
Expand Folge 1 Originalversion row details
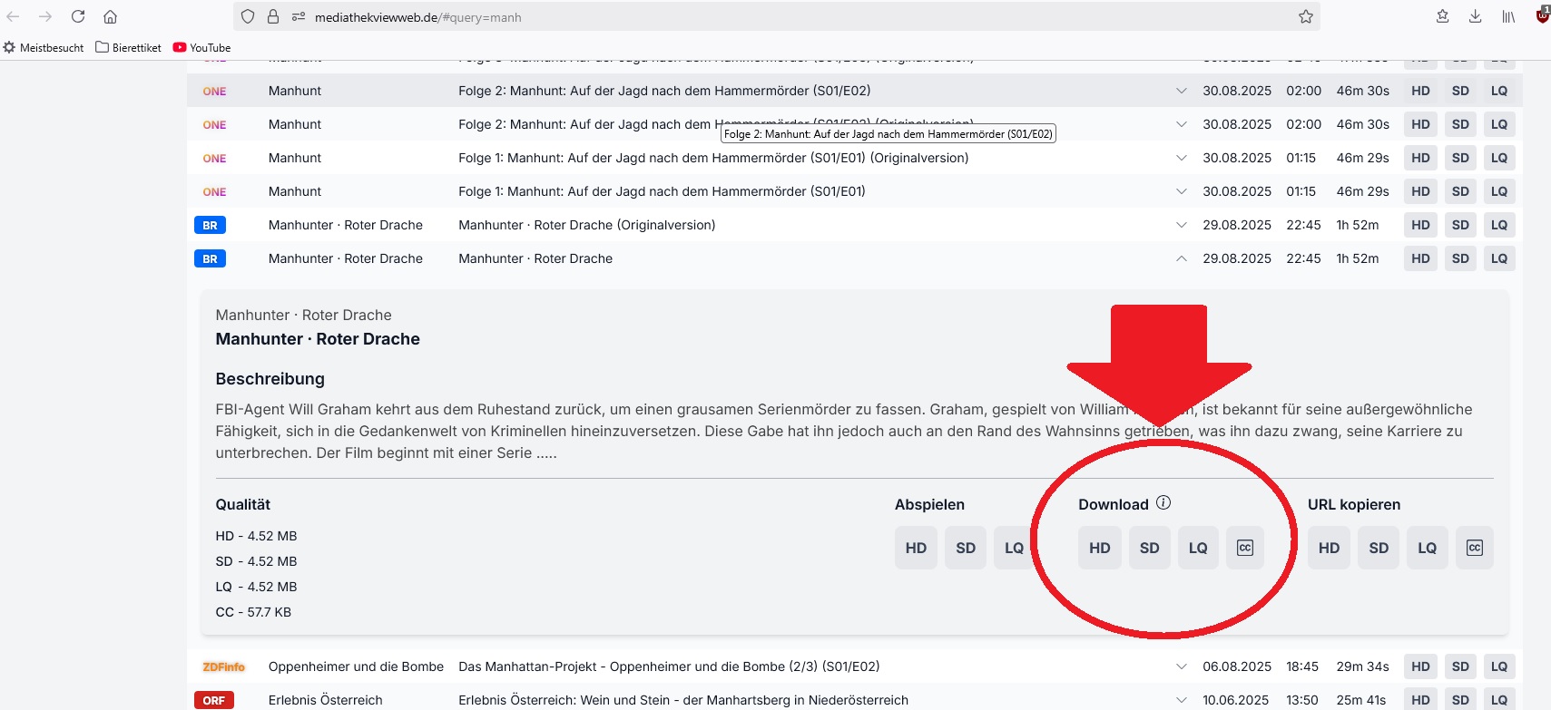[x=1181, y=158]
